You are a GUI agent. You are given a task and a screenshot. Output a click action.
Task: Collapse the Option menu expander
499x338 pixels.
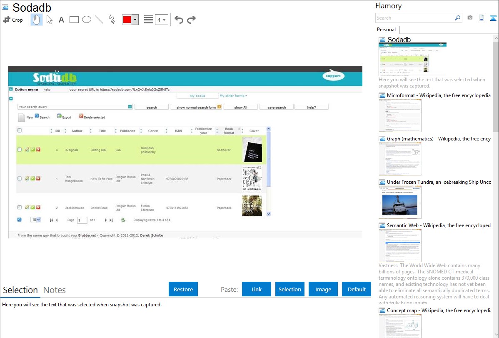pos(11,89)
